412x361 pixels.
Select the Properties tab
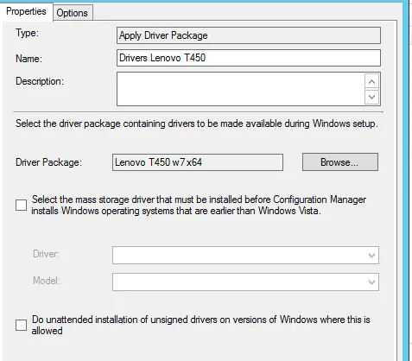click(x=26, y=11)
